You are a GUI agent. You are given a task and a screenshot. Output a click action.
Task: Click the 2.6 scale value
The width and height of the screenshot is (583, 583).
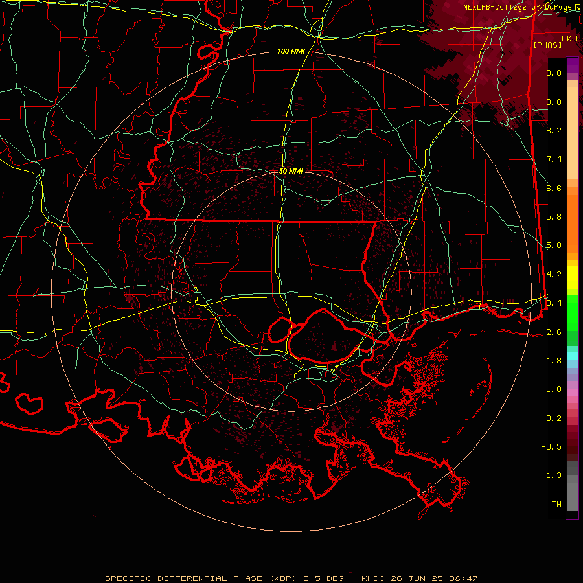click(554, 332)
